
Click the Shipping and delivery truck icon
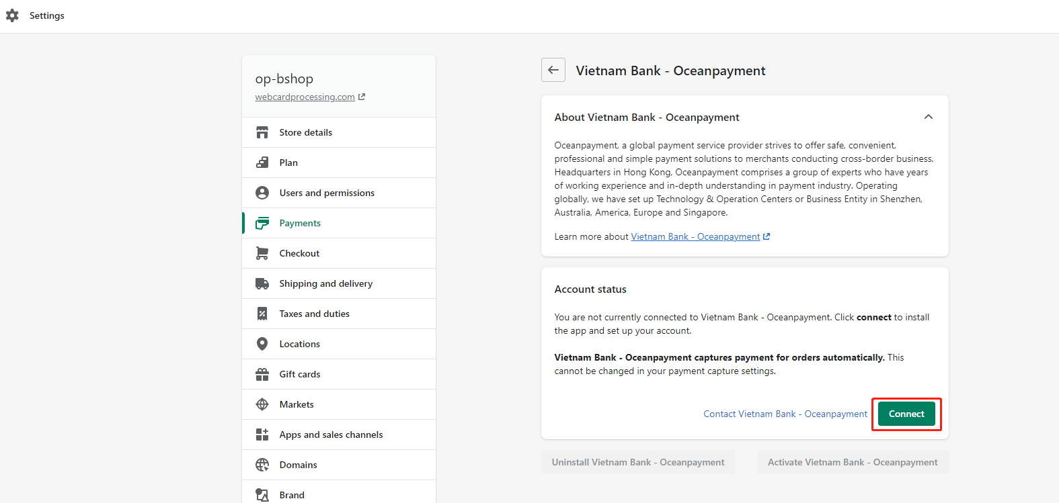262,283
